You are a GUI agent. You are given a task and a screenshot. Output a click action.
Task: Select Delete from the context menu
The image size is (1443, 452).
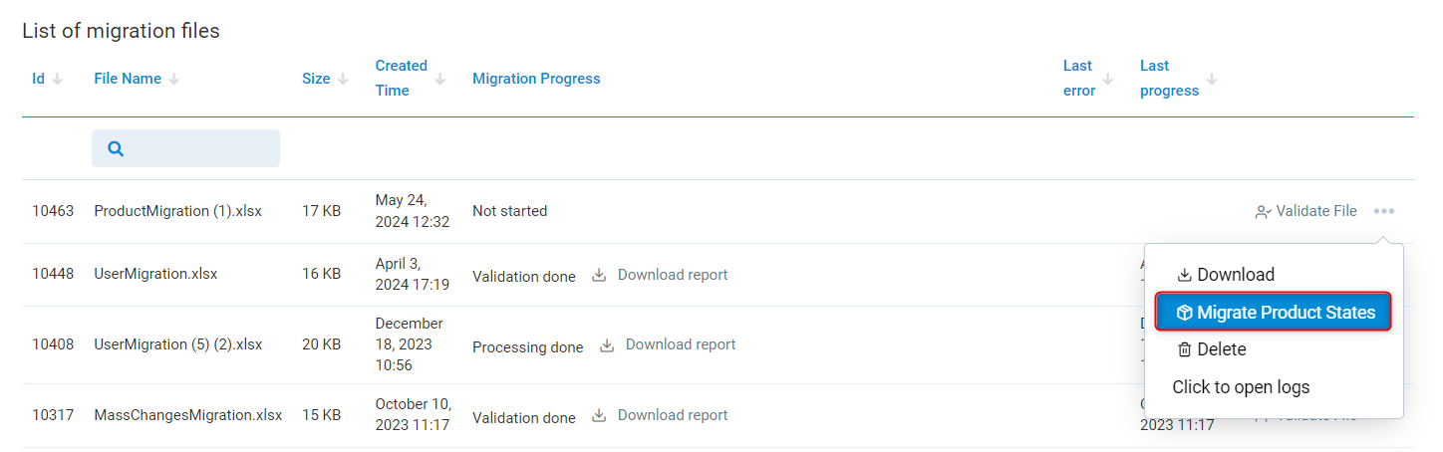[x=1212, y=349]
